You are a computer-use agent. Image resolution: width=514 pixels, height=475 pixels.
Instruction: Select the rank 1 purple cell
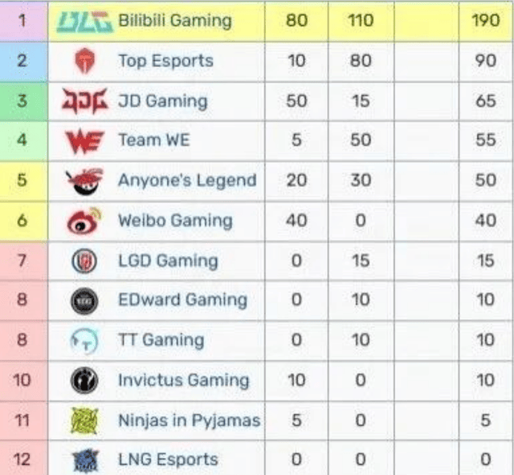pyautogui.click(x=23, y=21)
